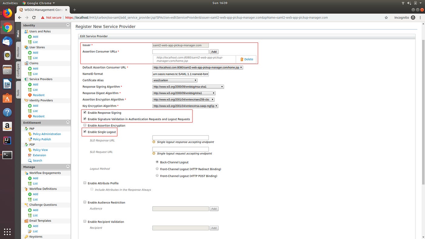Open Rhythmbox speaker icon in dock
The image size is (425, 239).
pos(7,56)
